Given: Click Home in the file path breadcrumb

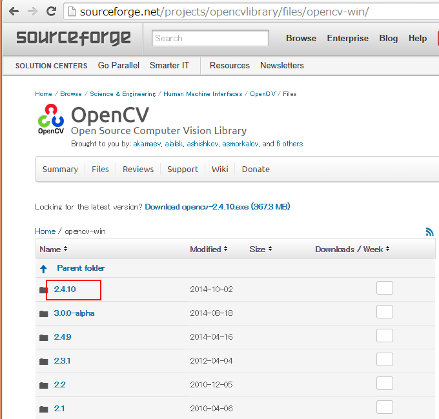Looking at the screenshot, I should 45,231.
